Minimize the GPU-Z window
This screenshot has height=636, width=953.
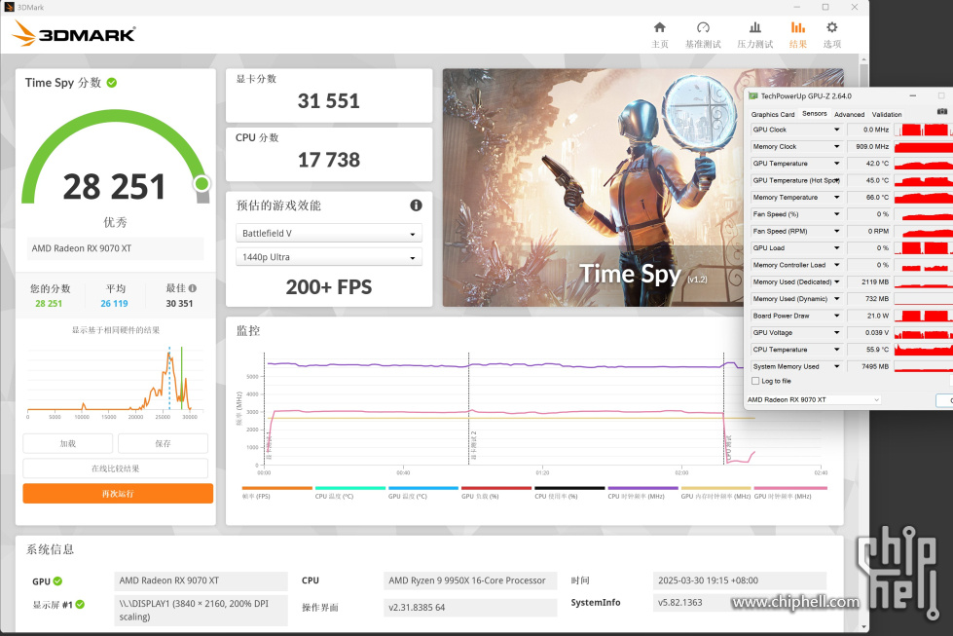(x=912, y=96)
